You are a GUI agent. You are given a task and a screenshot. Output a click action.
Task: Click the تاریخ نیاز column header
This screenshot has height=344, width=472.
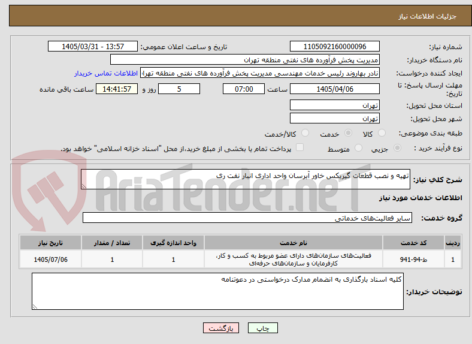(50, 243)
